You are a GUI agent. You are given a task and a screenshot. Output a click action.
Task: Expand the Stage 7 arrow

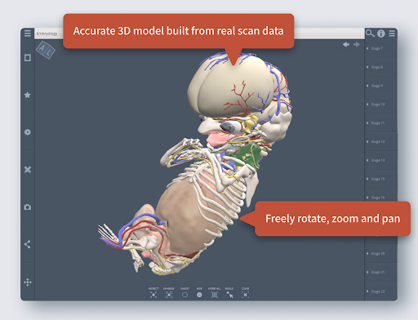tap(367, 48)
